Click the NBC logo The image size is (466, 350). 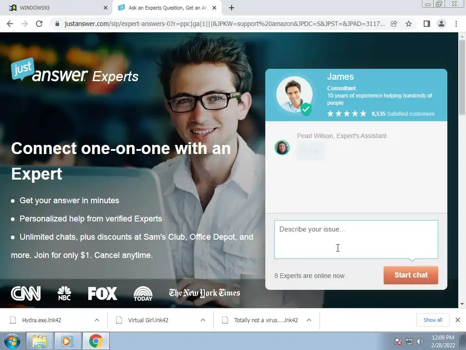(64, 293)
